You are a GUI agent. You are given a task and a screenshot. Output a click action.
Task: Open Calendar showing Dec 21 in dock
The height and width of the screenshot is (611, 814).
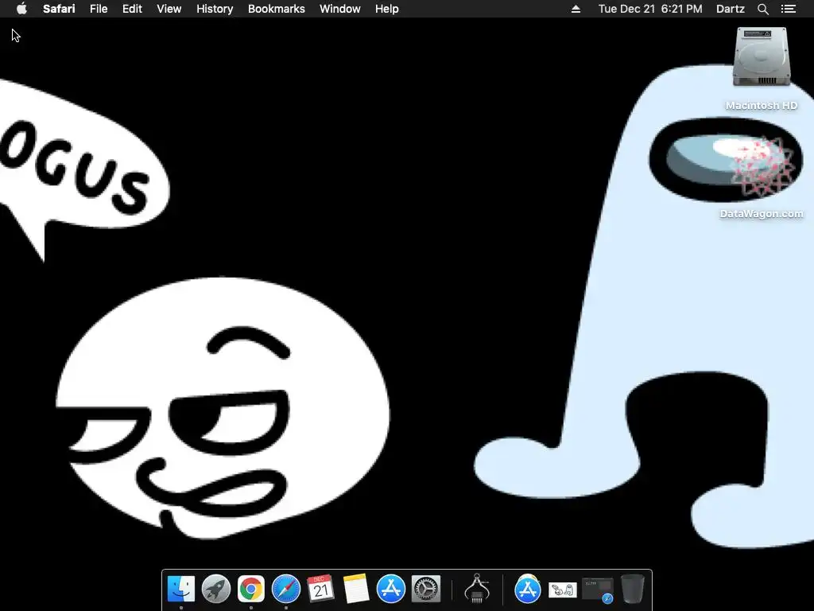coord(321,589)
